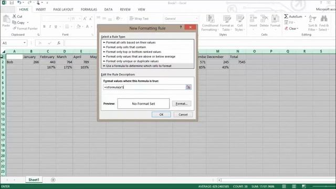336x189 pixels.
Task: Open the PAGE LAYOUT ribbon tab
Action: (63, 9)
